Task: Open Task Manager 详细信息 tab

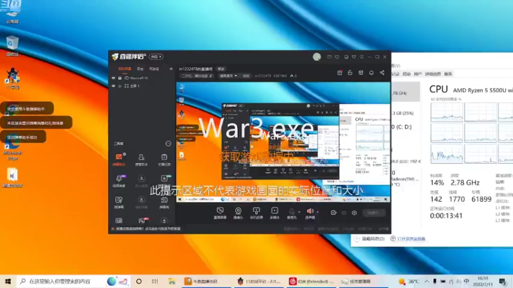Action: 433,74
